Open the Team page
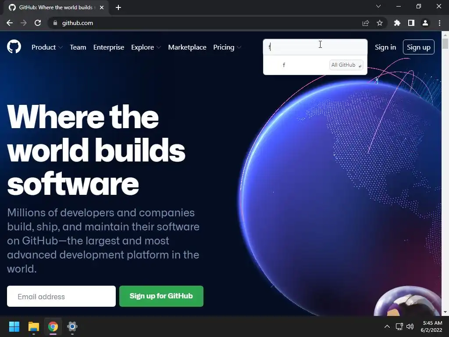The image size is (449, 337). coord(78,47)
